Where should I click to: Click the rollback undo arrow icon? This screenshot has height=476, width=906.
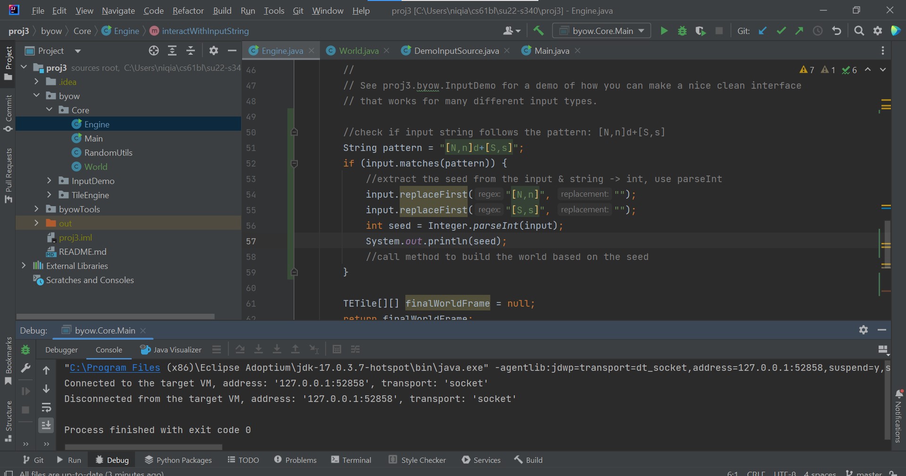(837, 31)
